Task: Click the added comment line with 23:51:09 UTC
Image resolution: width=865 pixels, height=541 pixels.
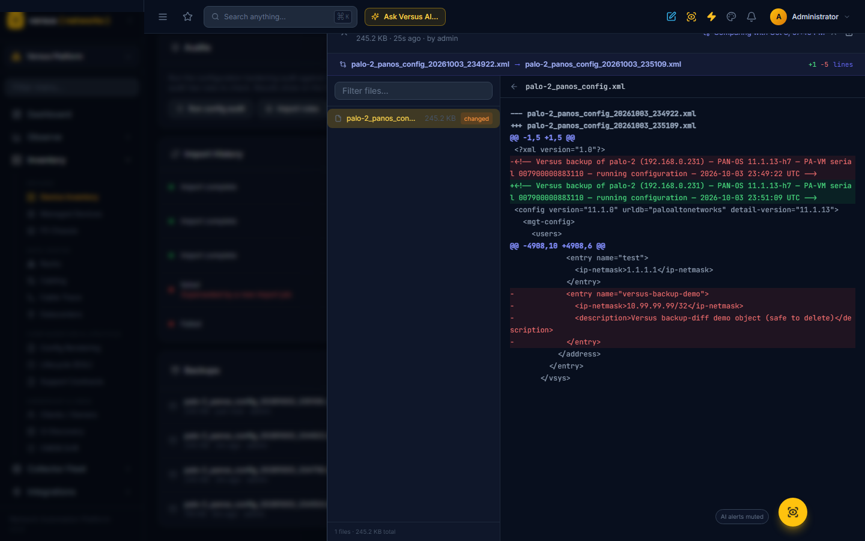Action: pyautogui.click(x=682, y=192)
